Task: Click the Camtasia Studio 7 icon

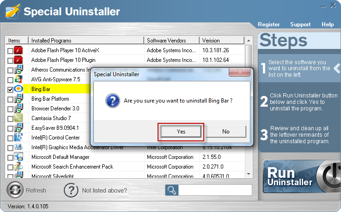Action: pos(18,118)
